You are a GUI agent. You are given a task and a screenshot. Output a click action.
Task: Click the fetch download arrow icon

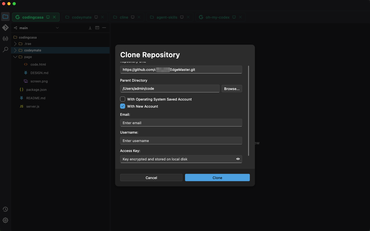(90, 28)
